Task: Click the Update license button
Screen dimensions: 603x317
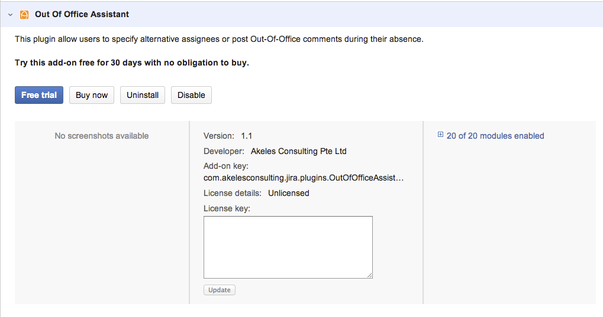Action: click(219, 290)
